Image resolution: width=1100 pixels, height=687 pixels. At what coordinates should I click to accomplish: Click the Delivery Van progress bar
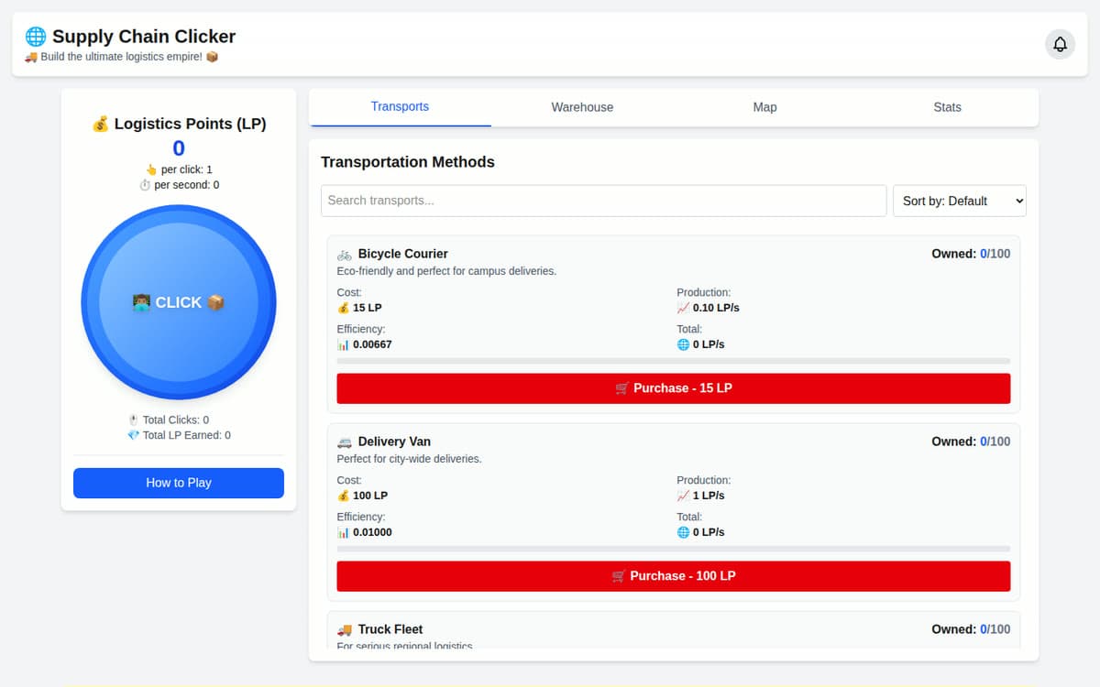[674, 549]
